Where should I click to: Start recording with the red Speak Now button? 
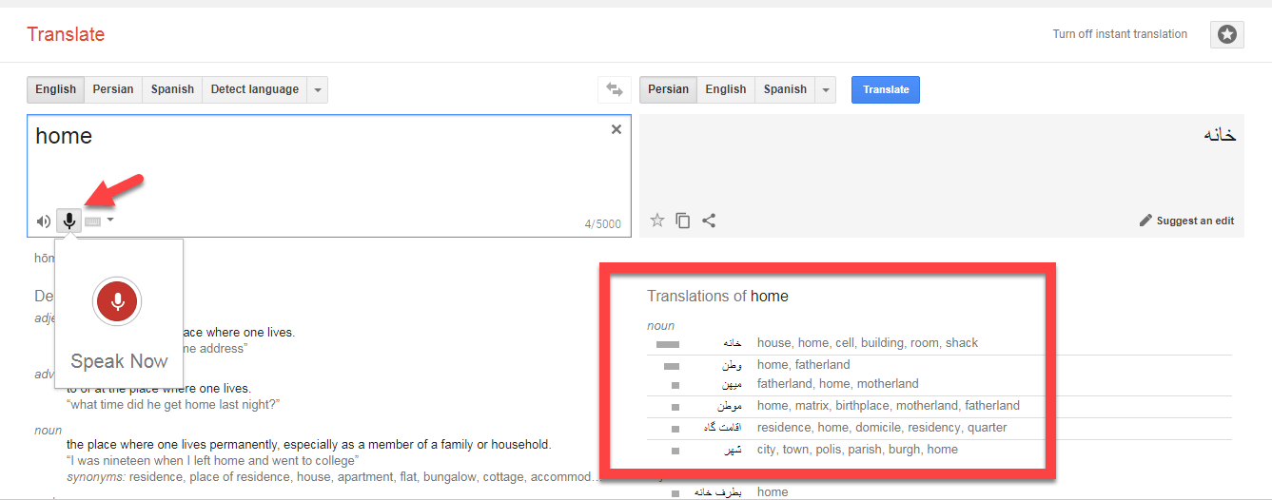tap(118, 301)
